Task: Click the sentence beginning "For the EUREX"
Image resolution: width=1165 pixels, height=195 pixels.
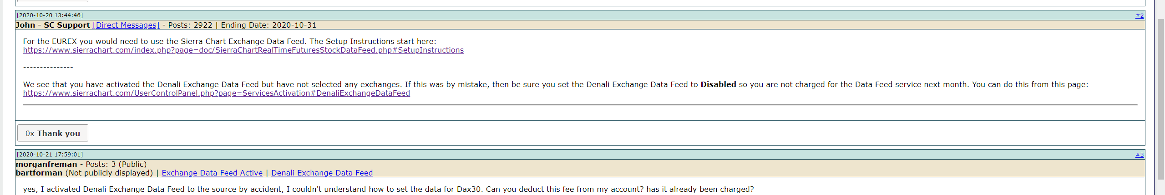Action: tap(229, 41)
